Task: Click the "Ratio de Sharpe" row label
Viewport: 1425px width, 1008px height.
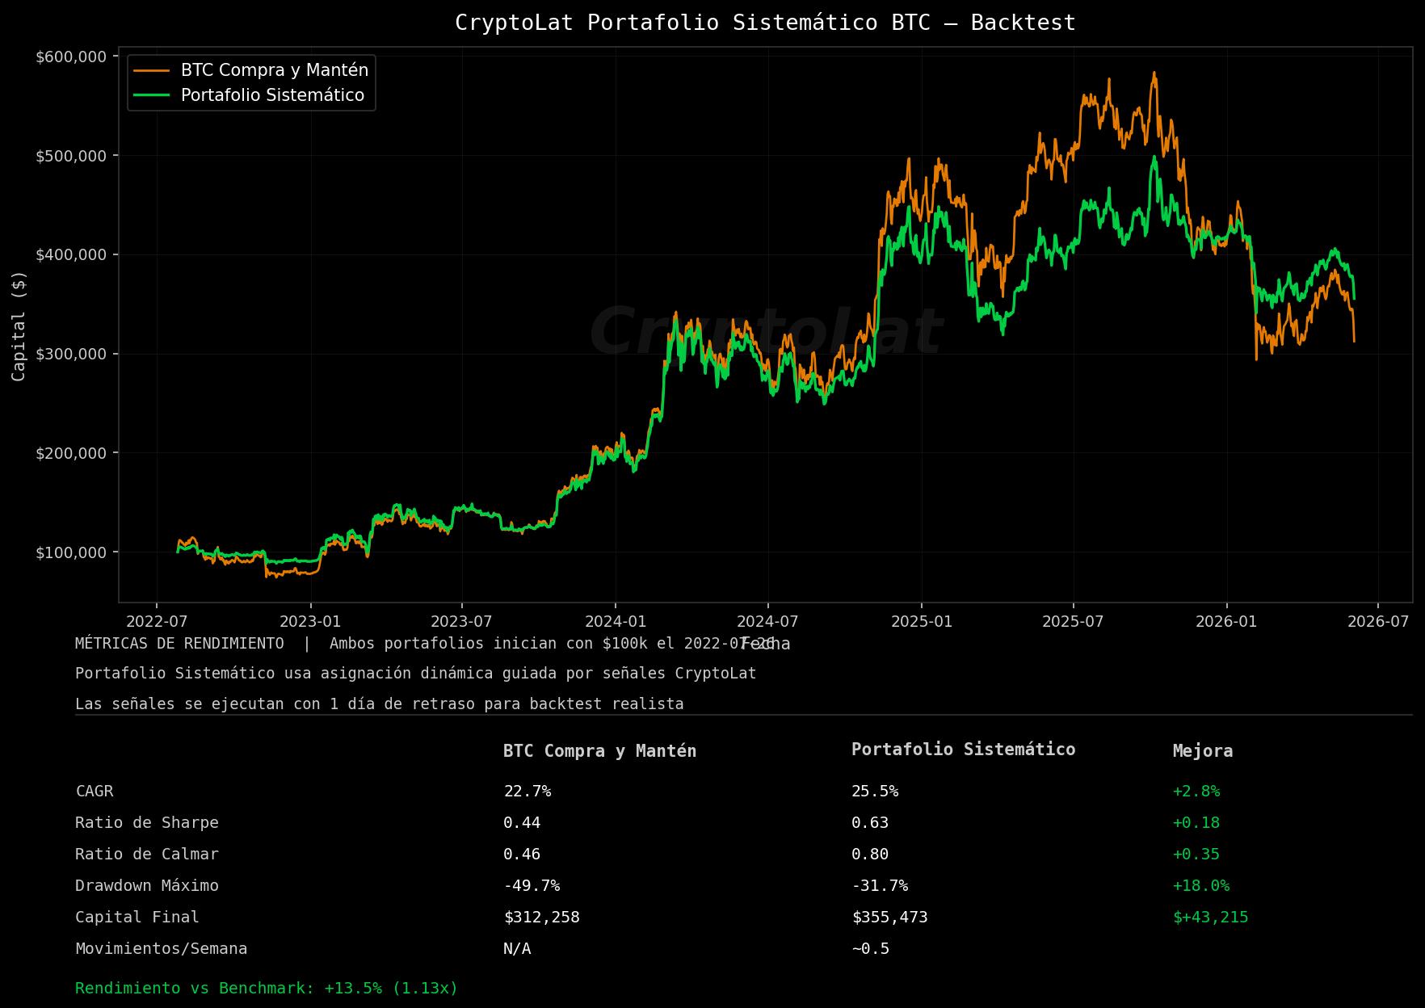Action: tap(147, 823)
